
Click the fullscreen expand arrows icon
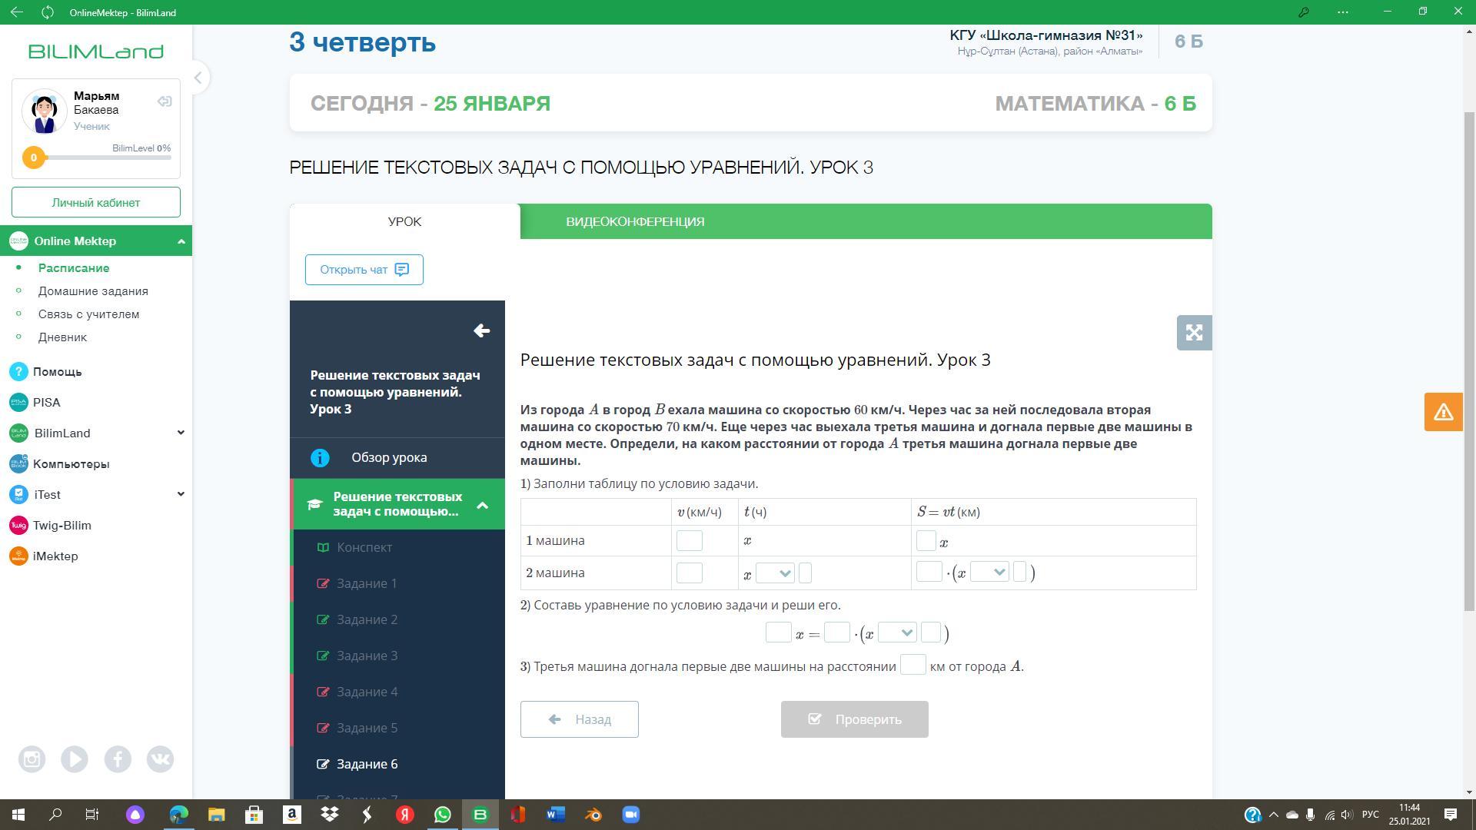(x=1194, y=333)
